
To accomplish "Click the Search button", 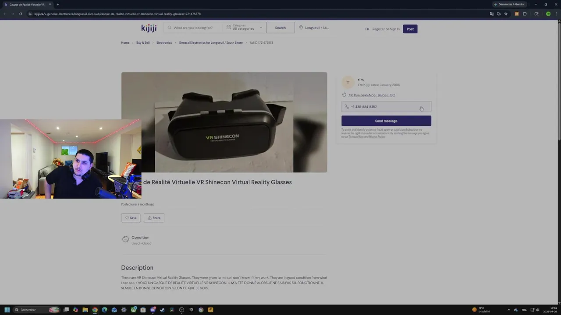I will (280, 28).
